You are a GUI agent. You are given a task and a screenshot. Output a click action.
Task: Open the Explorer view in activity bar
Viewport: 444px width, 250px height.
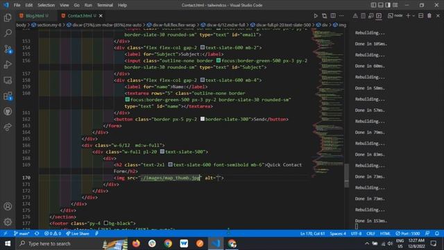(x=8, y=18)
